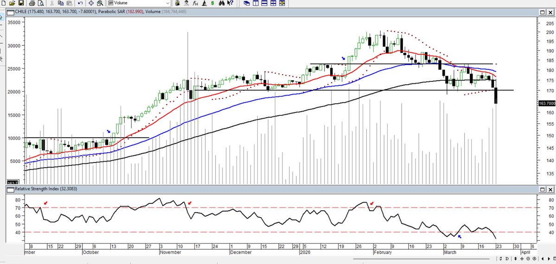Open print preview from the toolbar
This screenshot has width=556, height=264.
pos(40,3)
